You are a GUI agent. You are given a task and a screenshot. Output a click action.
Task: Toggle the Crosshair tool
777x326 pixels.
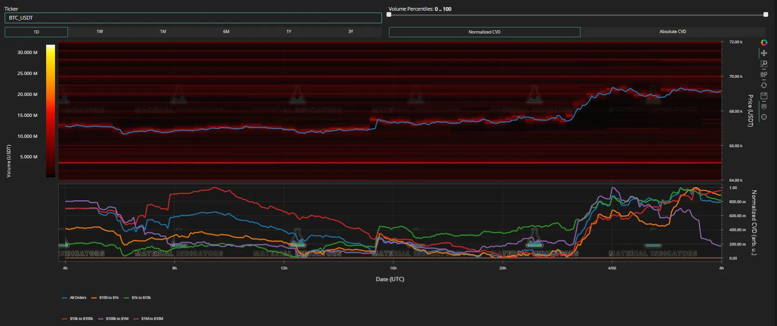point(764,117)
